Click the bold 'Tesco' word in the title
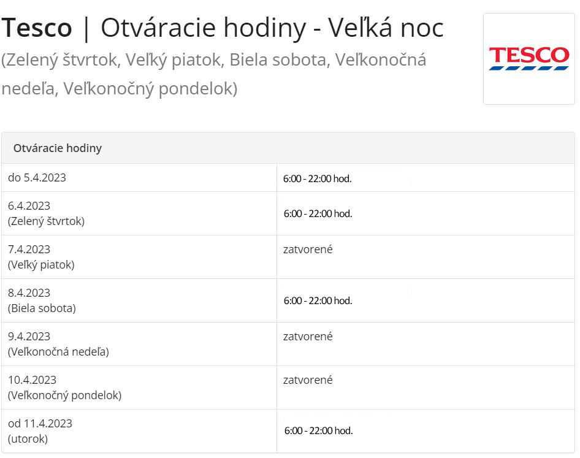Screen dimensions: 580x458 coord(37,28)
